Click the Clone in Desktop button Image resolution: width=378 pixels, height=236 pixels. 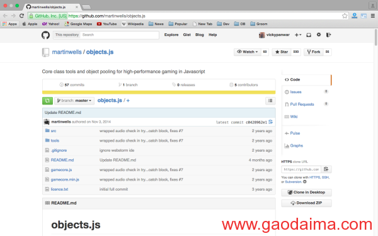(x=306, y=193)
